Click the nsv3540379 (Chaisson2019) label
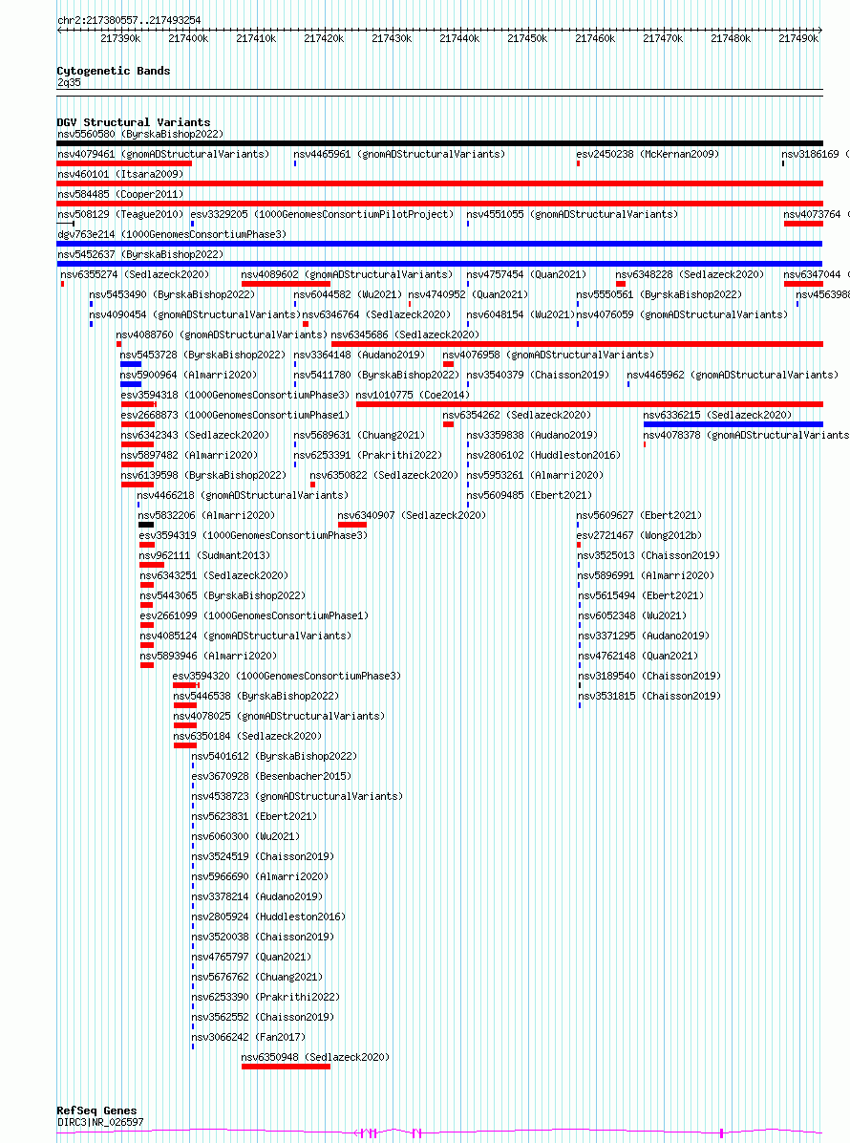Viewport: 850px width, 1143px height. pyautogui.click(x=538, y=375)
